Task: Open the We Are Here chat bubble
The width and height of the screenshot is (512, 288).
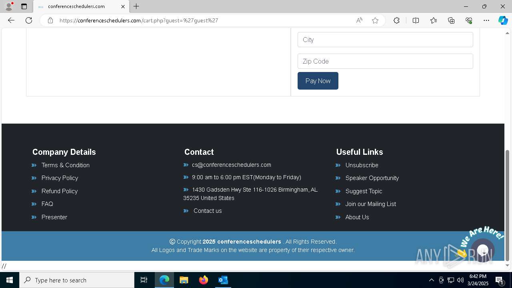Action: point(482,250)
